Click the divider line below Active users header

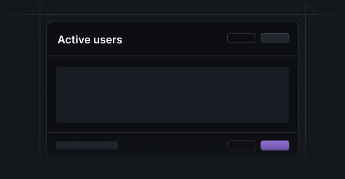tap(172, 56)
